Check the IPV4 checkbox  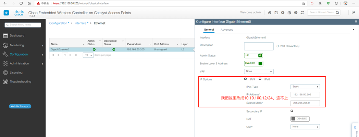click(245, 79)
